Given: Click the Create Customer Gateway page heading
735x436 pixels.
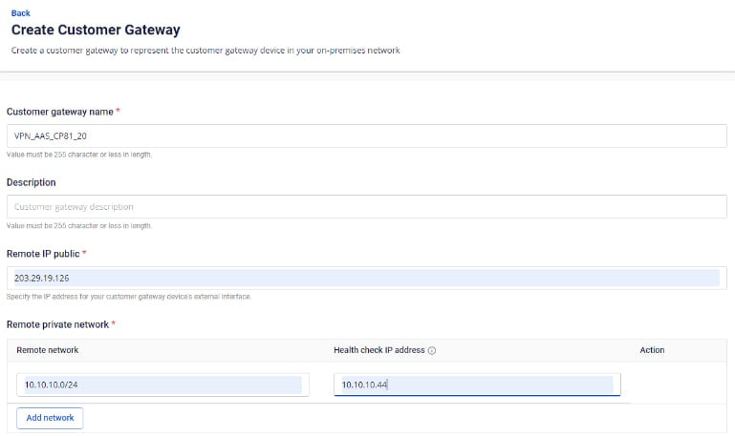Looking at the screenshot, I should 95,31.
